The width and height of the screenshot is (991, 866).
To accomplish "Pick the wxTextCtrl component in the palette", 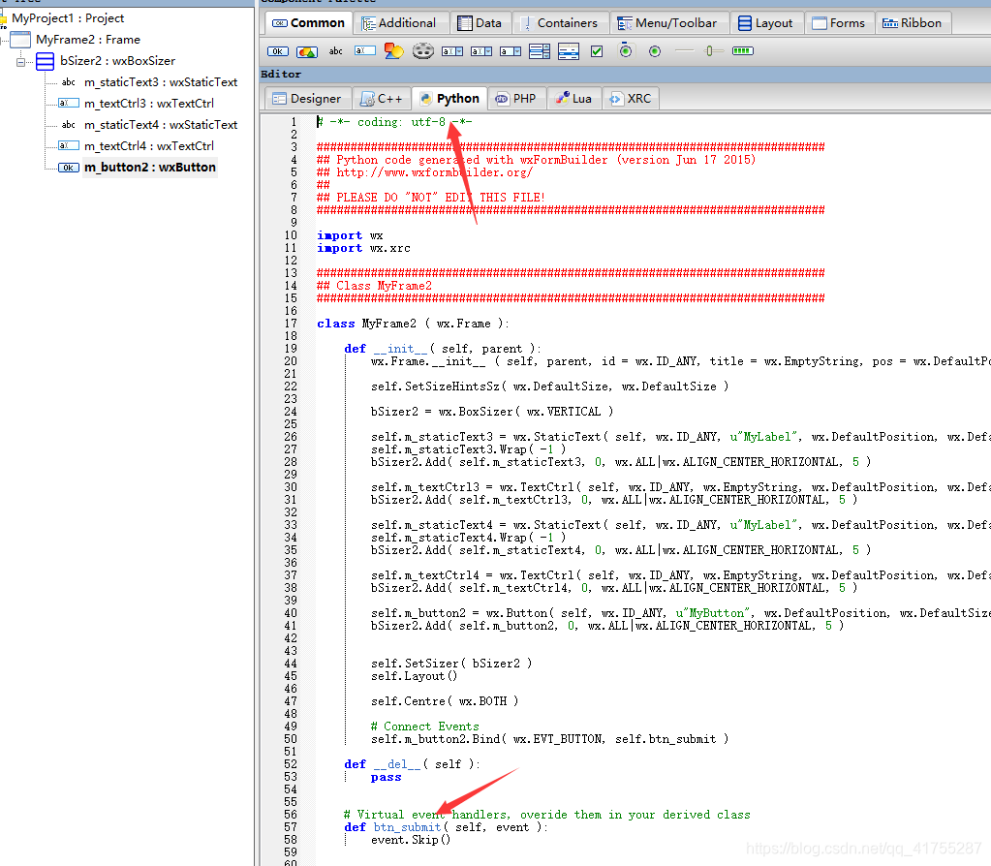I will [x=364, y=50].
